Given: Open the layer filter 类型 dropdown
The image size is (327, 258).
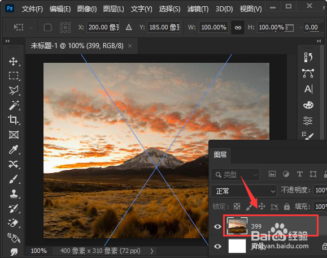Looking at the screenshot, I should click(x=236, y=174).
